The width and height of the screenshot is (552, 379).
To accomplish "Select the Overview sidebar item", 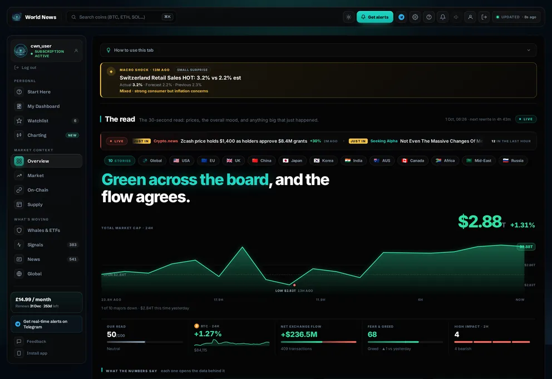I will 47,161.
